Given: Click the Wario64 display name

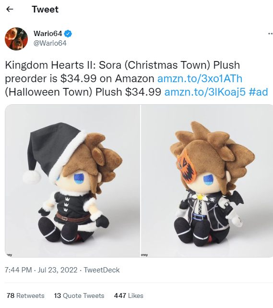Looking at the screenshot, I should pyautogui.click(x=48, y=34).
